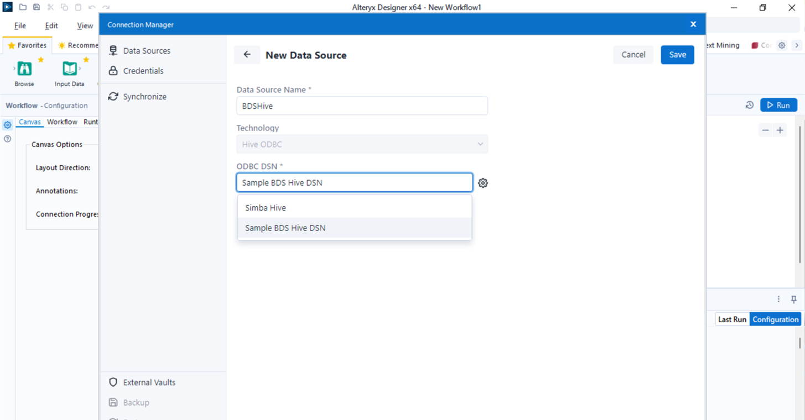Click the save workflow toolbar icon
The width and height of the screenshot is (805, 420).
click(37, 7)
